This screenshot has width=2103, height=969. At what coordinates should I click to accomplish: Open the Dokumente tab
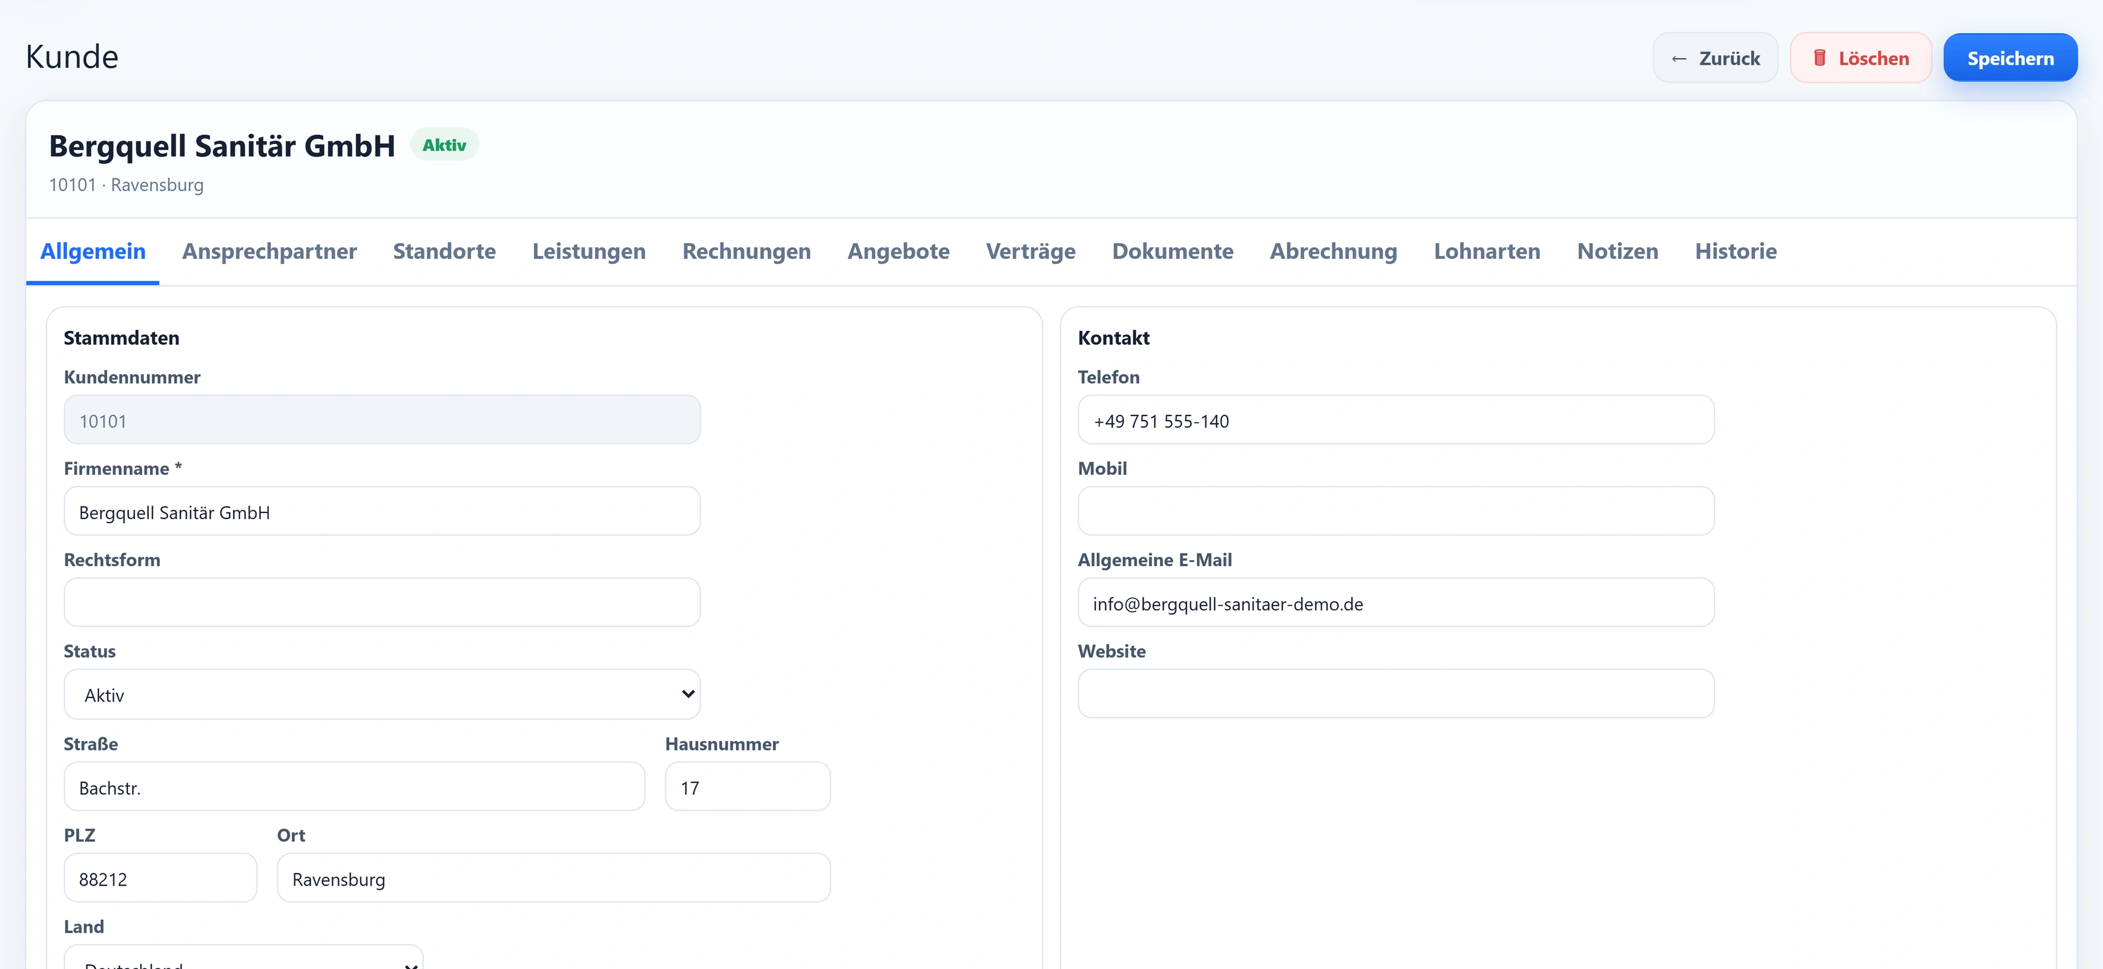point(1173,251)
